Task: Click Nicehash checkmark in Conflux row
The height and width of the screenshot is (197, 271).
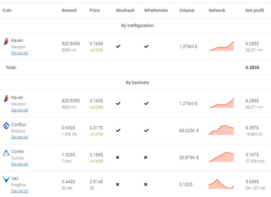Action: click(118, 130)
